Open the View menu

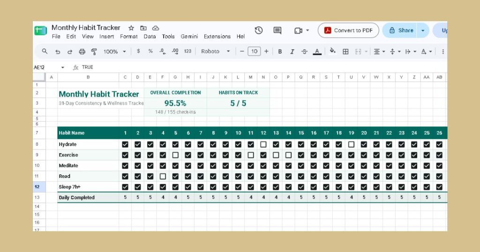88,37
